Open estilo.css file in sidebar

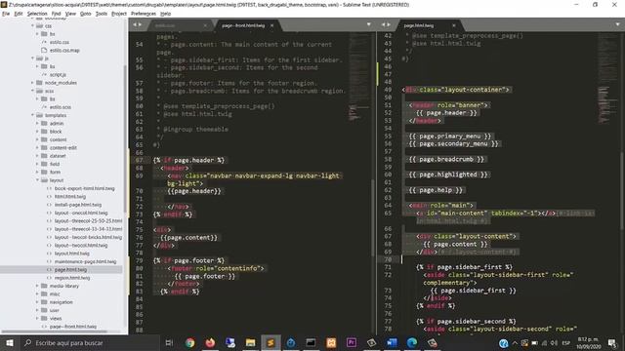click(60, 42)
